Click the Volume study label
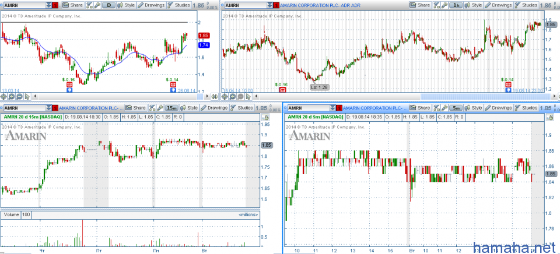Image resolution: width=560 pixels, height=254 pixels. point(12,215)
